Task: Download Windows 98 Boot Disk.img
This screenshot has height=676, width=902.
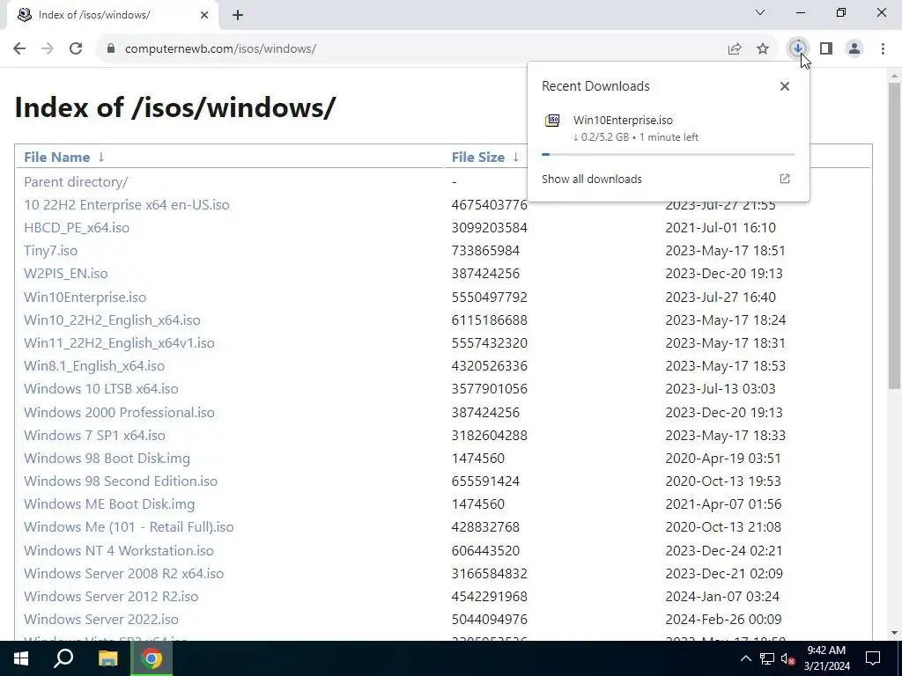Action: (x=107, y=458)
